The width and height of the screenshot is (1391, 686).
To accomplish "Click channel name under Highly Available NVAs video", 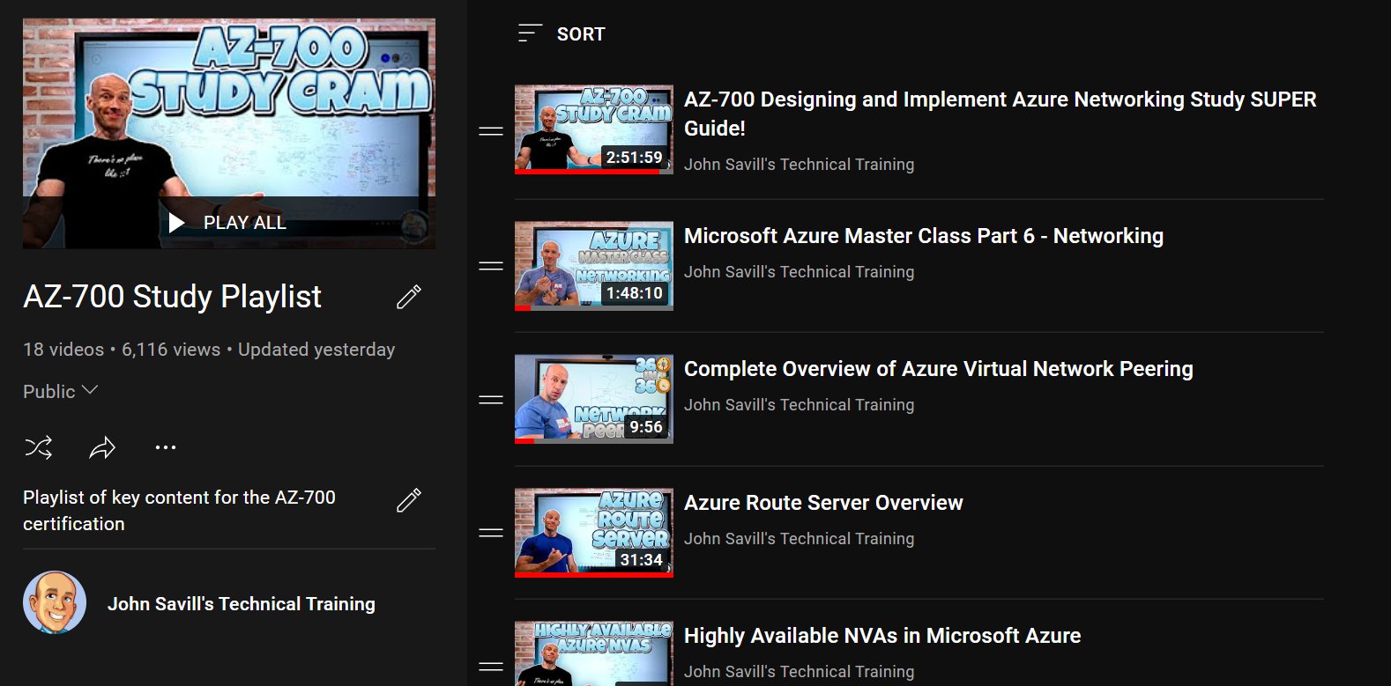I will 800,672.
